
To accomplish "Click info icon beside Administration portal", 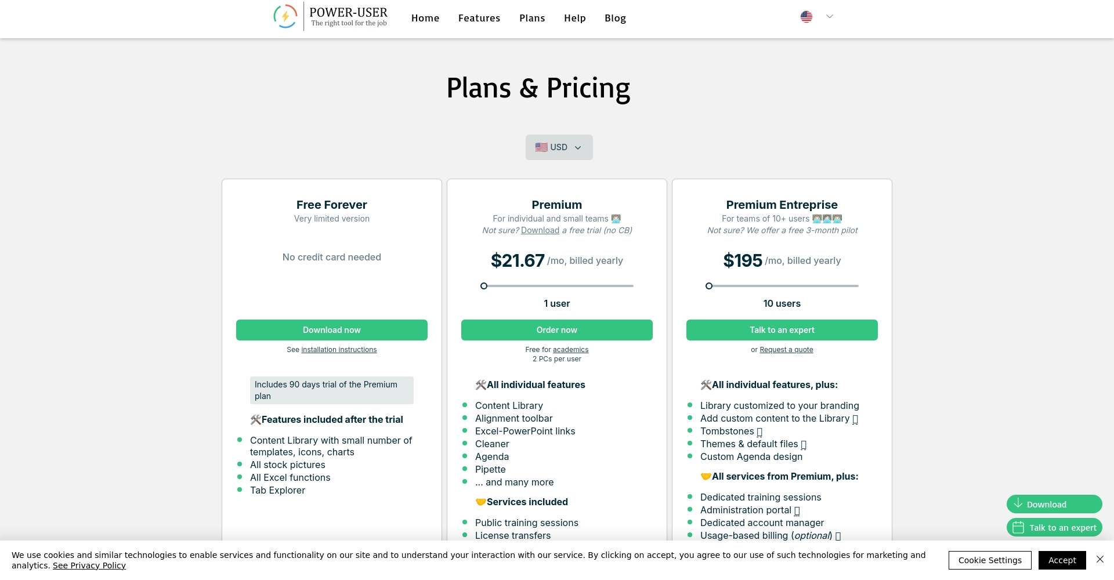I will [797, 511].
